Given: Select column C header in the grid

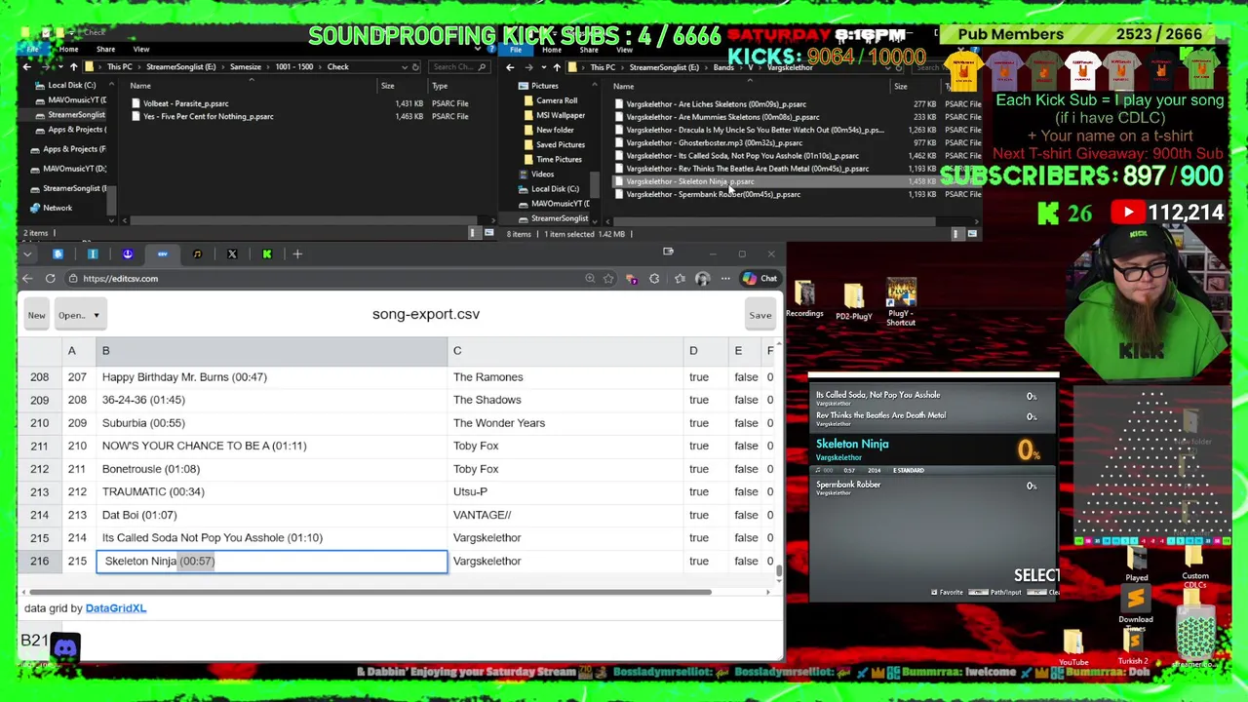Looking at the screenshot, I should [x=565, y=351].
